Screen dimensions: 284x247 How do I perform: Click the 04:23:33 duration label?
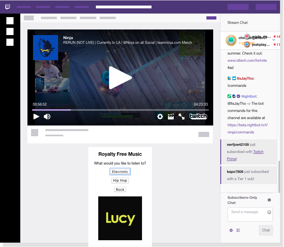point(201,104)
